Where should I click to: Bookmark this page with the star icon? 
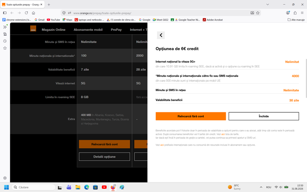[258, 13]
